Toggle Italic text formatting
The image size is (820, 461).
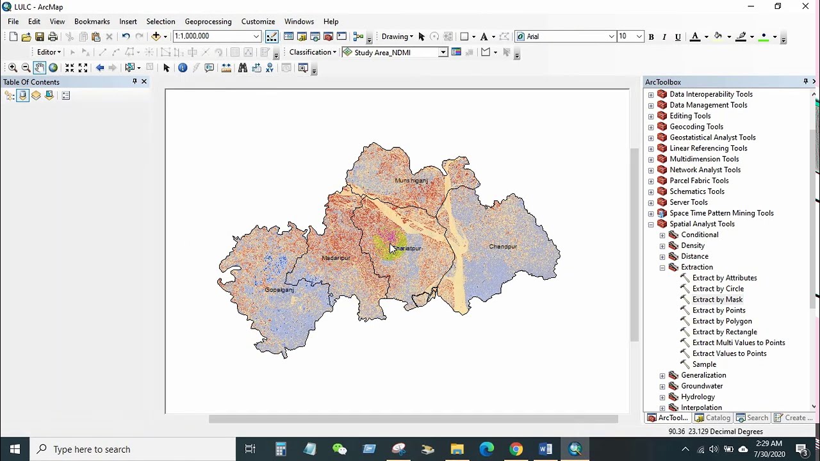(x=664, y=36)
